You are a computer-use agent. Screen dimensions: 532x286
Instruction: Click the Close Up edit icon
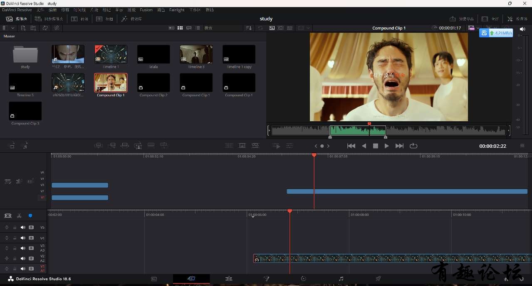[x=138, y=146]
